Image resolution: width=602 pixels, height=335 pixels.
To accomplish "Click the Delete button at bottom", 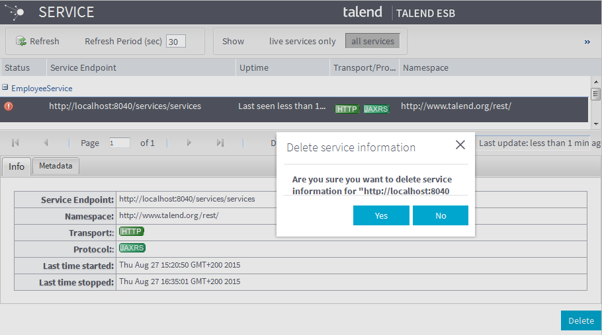I will tap(581, 321).
